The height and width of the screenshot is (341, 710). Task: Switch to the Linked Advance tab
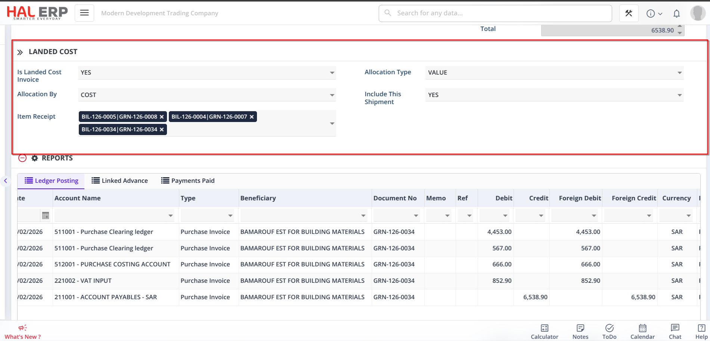click(x=120, y=181)
